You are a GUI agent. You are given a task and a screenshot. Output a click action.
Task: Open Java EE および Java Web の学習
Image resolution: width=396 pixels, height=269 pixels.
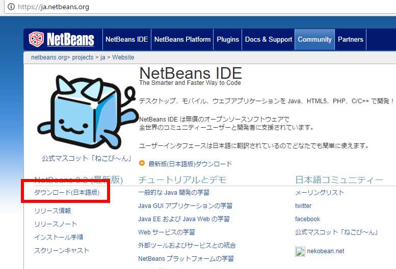coord(184,219)
